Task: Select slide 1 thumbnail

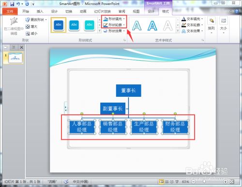Action: (x=15, y=58)
